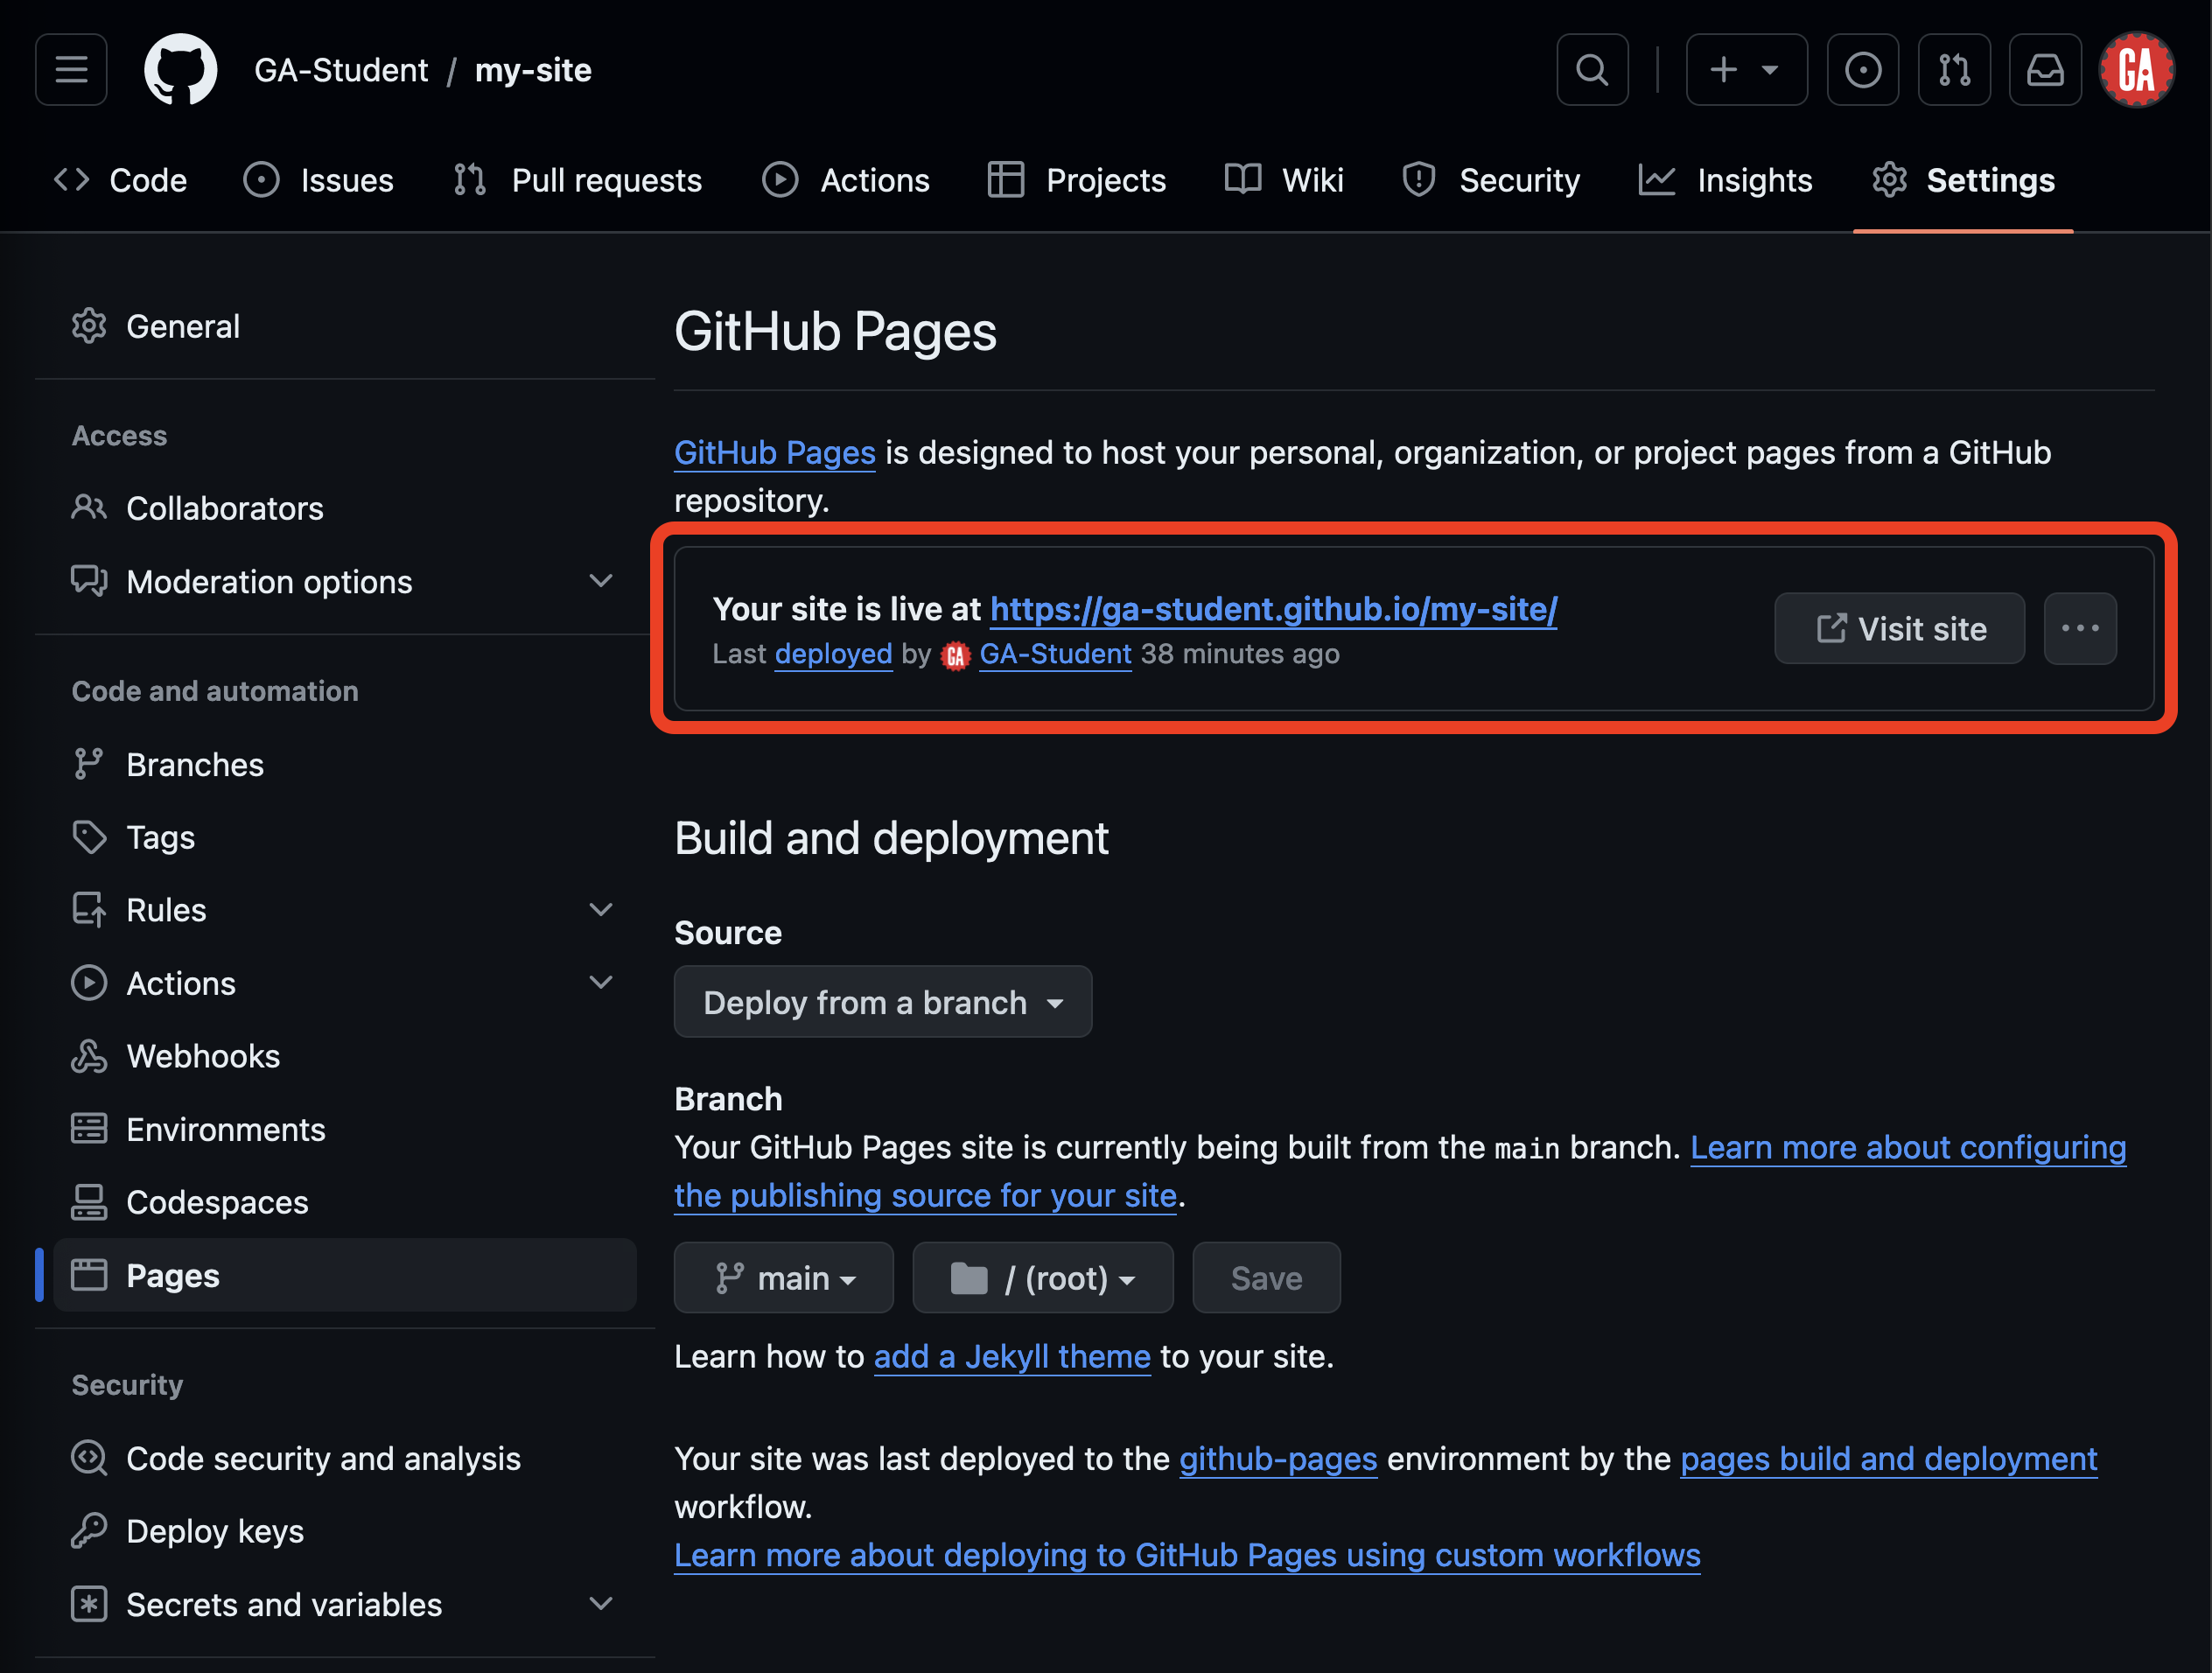Switch to the Wiki tab

[1284, 180]
